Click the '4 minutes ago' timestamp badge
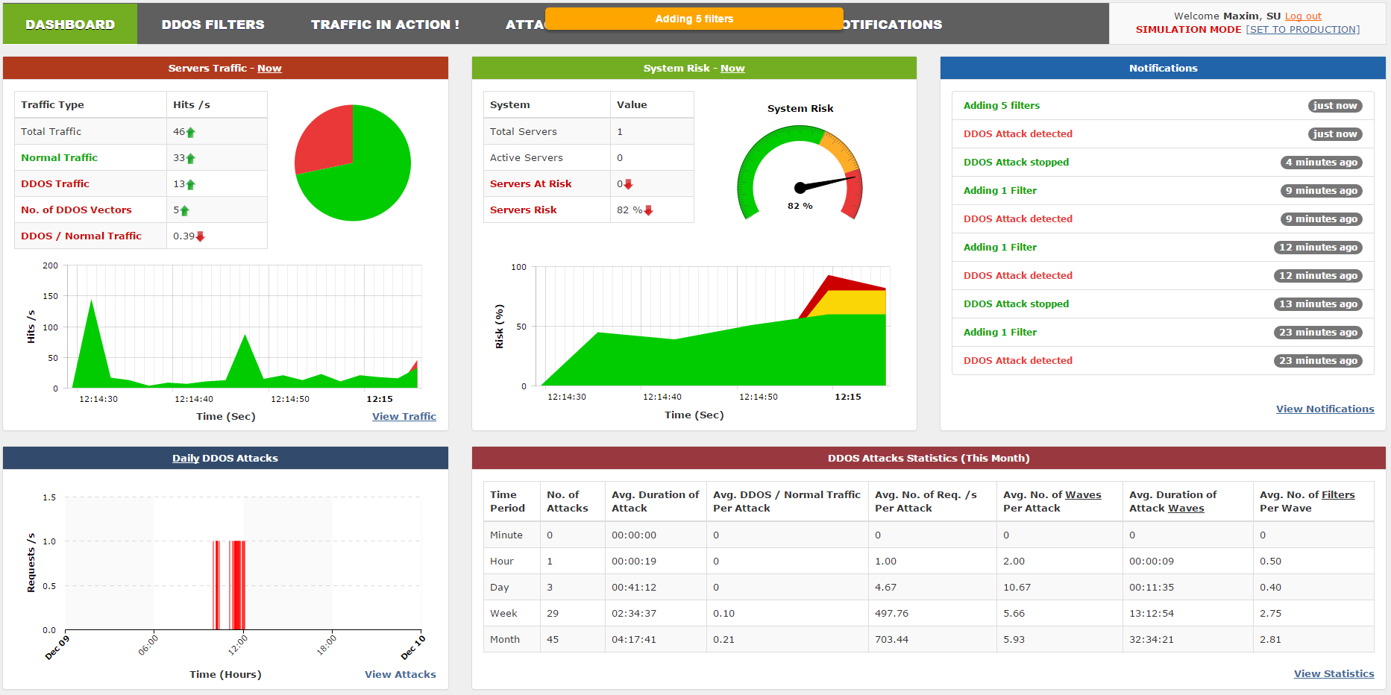The height and width of the screenshot is (695, 1391). click(1321, 163)
